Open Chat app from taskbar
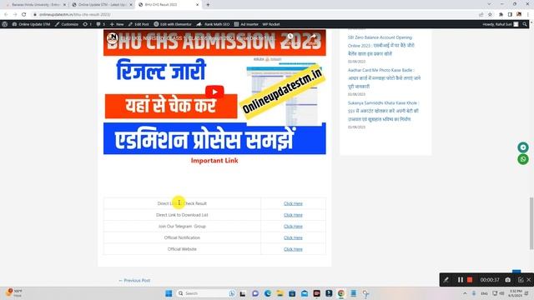This screenshot has height=300, width=534. (255, 293)
